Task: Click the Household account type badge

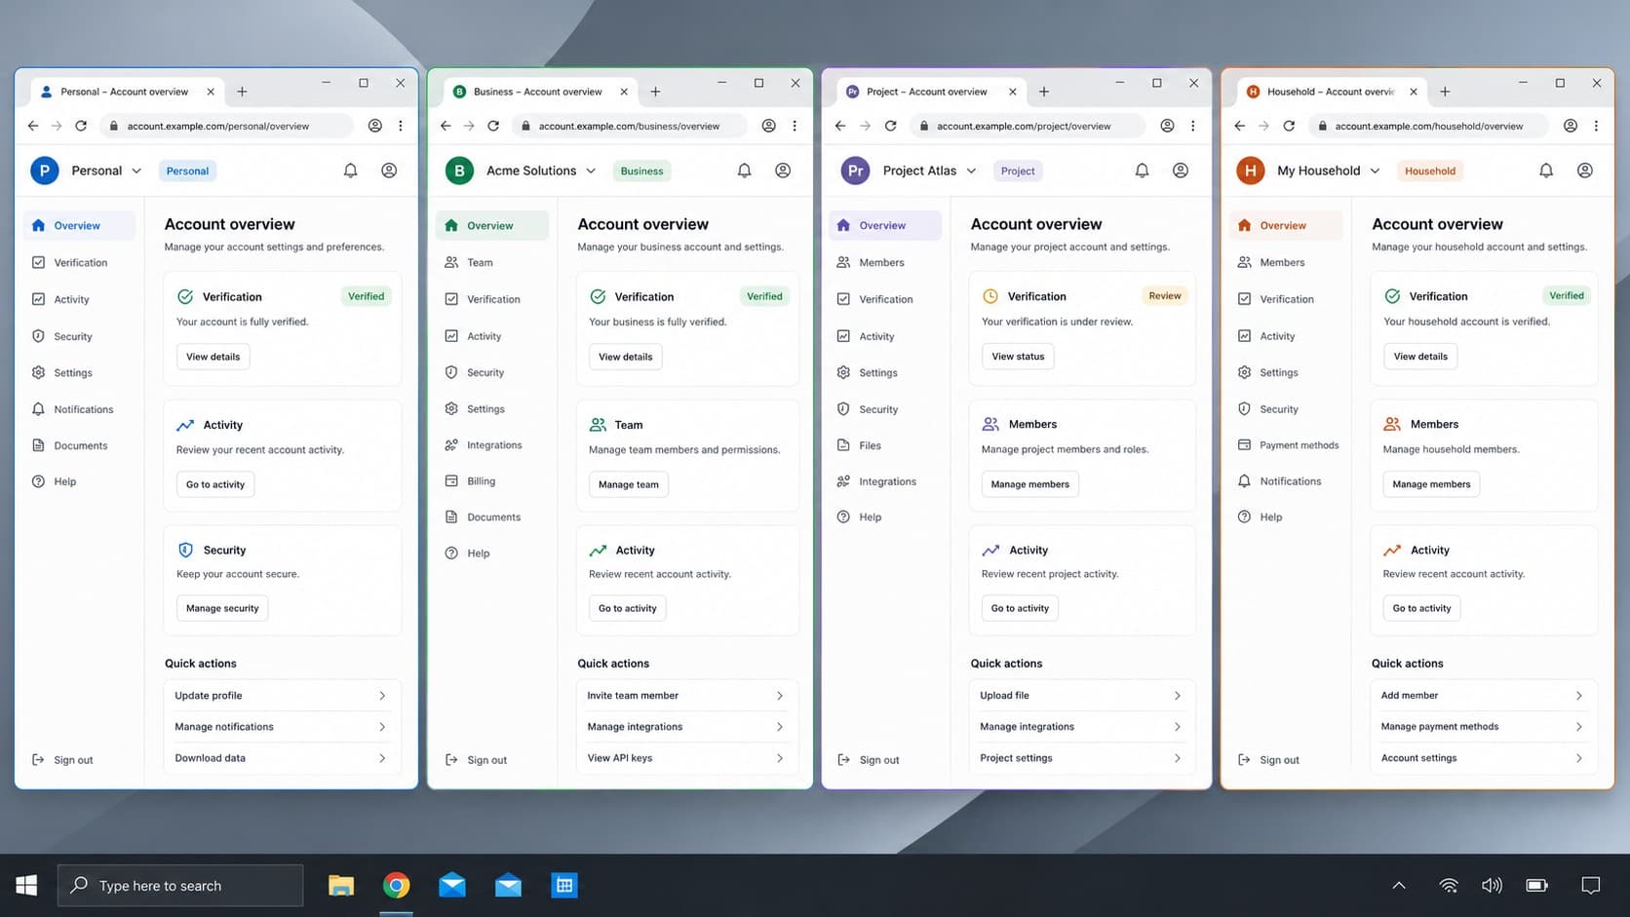Action: click(x=1429, y=171)
